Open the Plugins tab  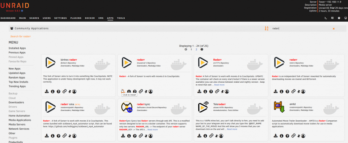(x=76, y=18)
